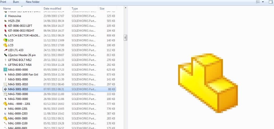The height and width of the screenshot is (129, 274).
Task: Select the MAG-0000-0000 file name
Action: point(18,69)
